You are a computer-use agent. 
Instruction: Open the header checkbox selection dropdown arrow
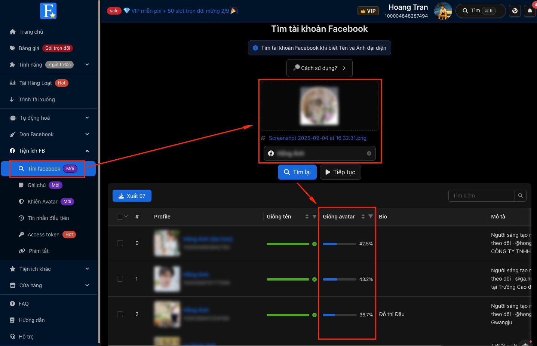coord(126,216)
